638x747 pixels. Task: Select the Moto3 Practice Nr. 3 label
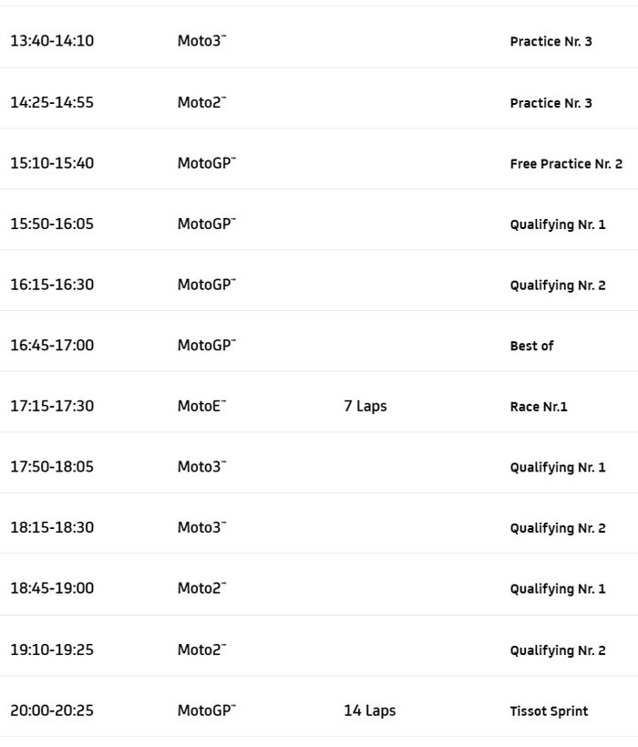[551, 42]
